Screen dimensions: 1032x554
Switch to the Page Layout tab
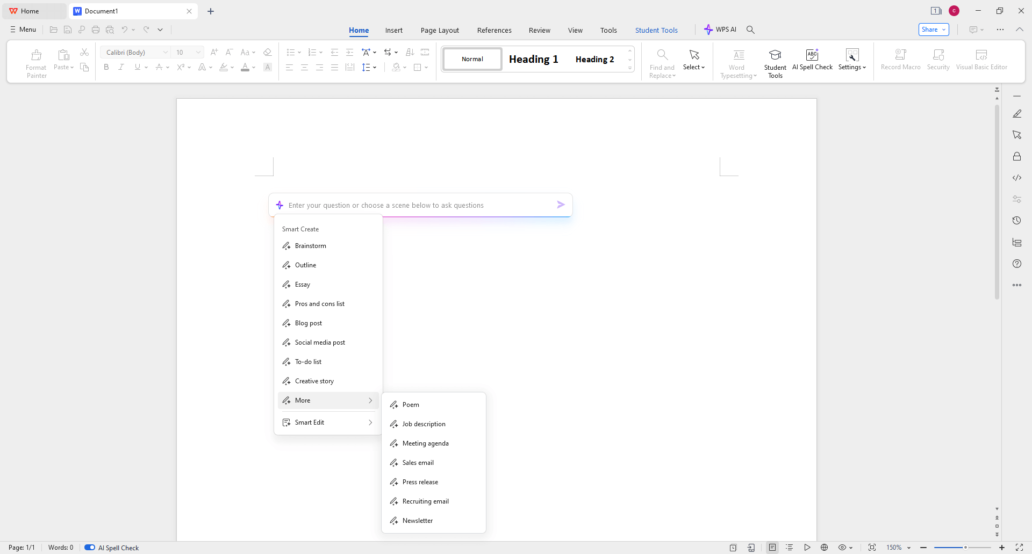pyautogui.click(x=439, y=31)
